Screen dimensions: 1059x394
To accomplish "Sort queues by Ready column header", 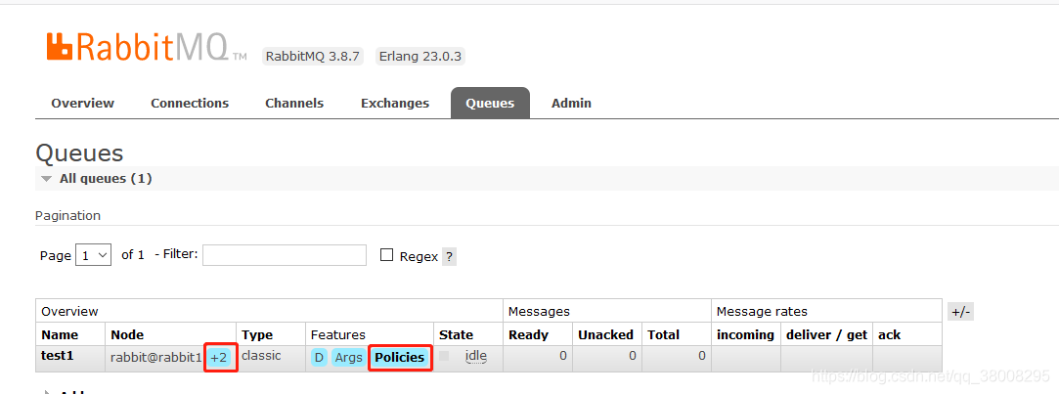I will pyautogui.click(x=528, y=334).
